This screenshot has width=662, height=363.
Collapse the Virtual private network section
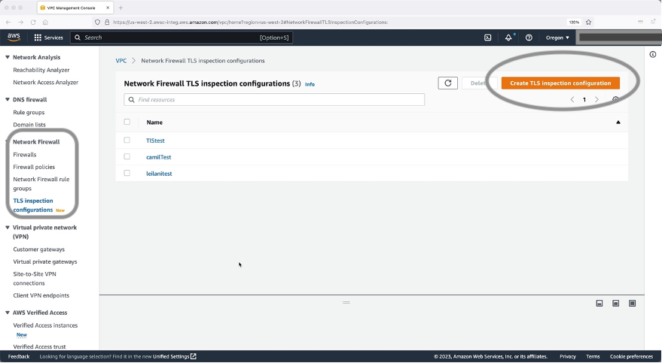pos(8,228)
